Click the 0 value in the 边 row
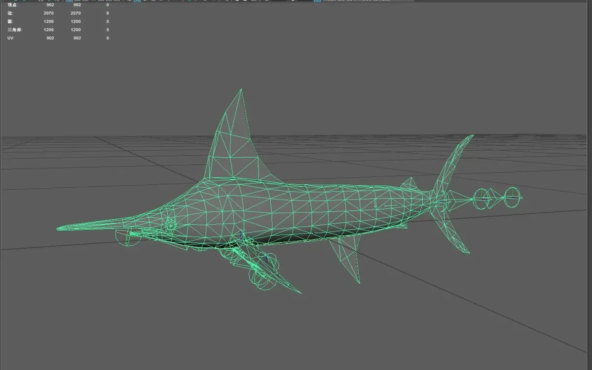Screen dimensions: 592x370 coord(108,13)
